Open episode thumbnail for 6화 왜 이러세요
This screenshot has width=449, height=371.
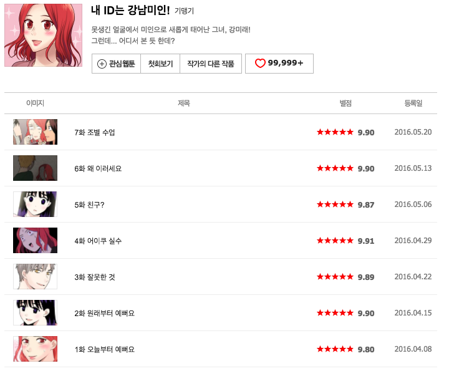point(35,168)
